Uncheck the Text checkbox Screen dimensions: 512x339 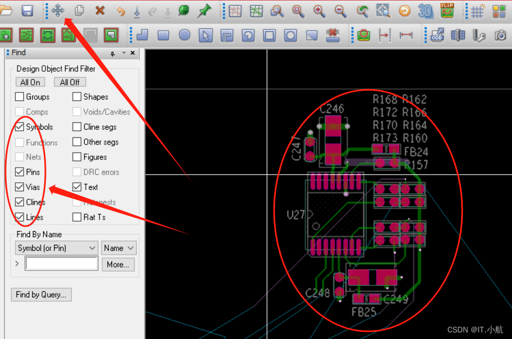77,187
